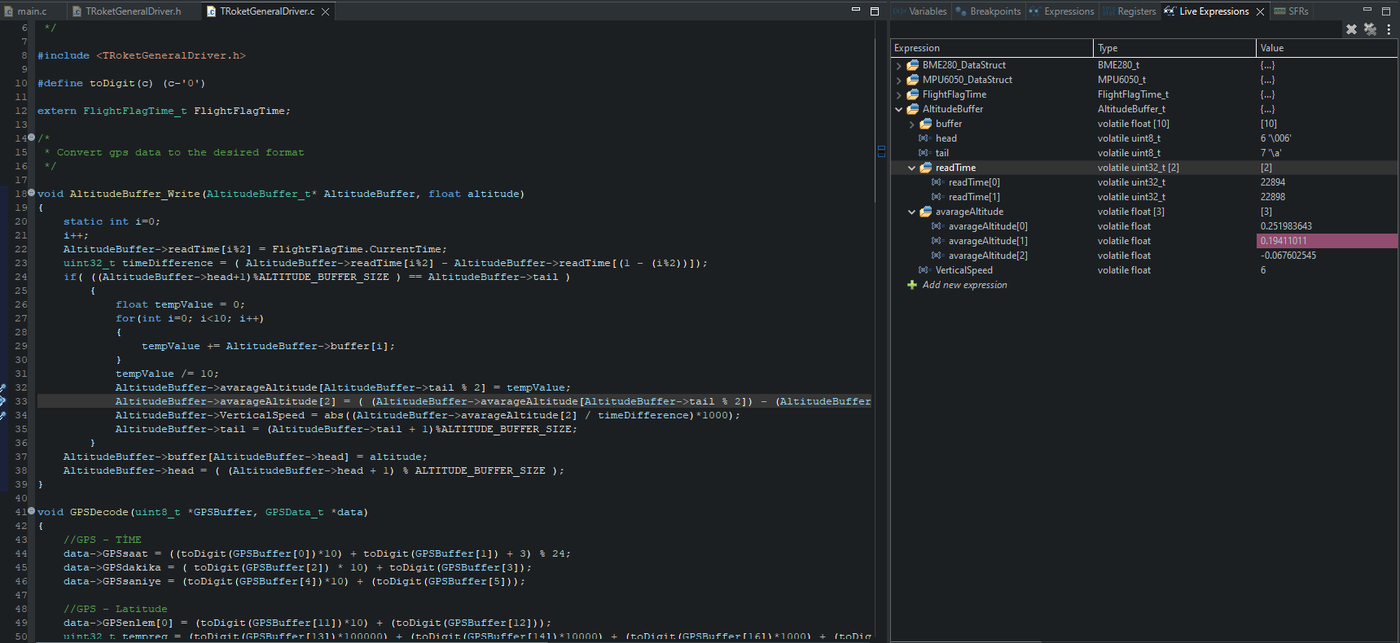Switch to the Breakpoints tab

tap(994, 11)
